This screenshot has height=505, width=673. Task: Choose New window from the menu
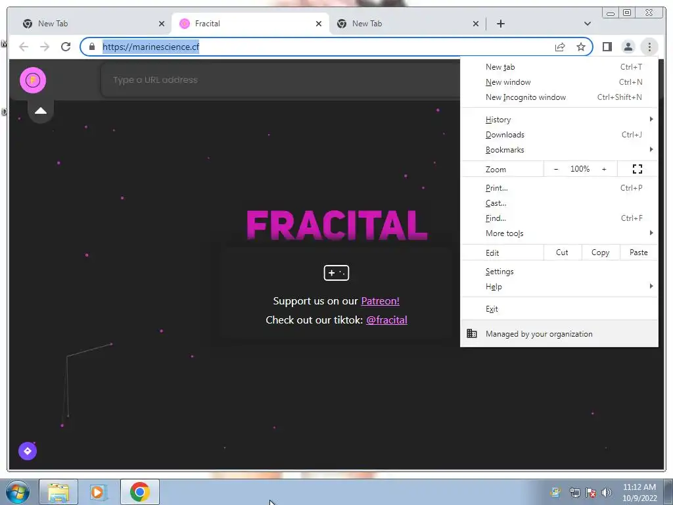pos(559,82)
